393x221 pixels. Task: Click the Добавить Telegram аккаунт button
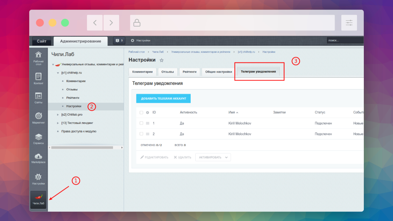[x=163, y=99]
